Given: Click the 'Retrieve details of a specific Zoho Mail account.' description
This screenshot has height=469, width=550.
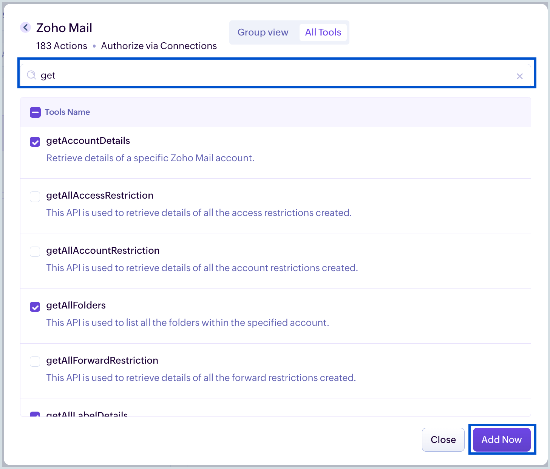Looking at the screenshot, I should coord(150,158).
